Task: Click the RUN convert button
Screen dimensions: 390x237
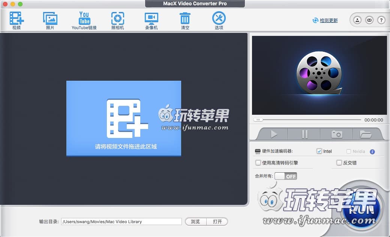Action: pyautogui.click(x=361, y=209)
